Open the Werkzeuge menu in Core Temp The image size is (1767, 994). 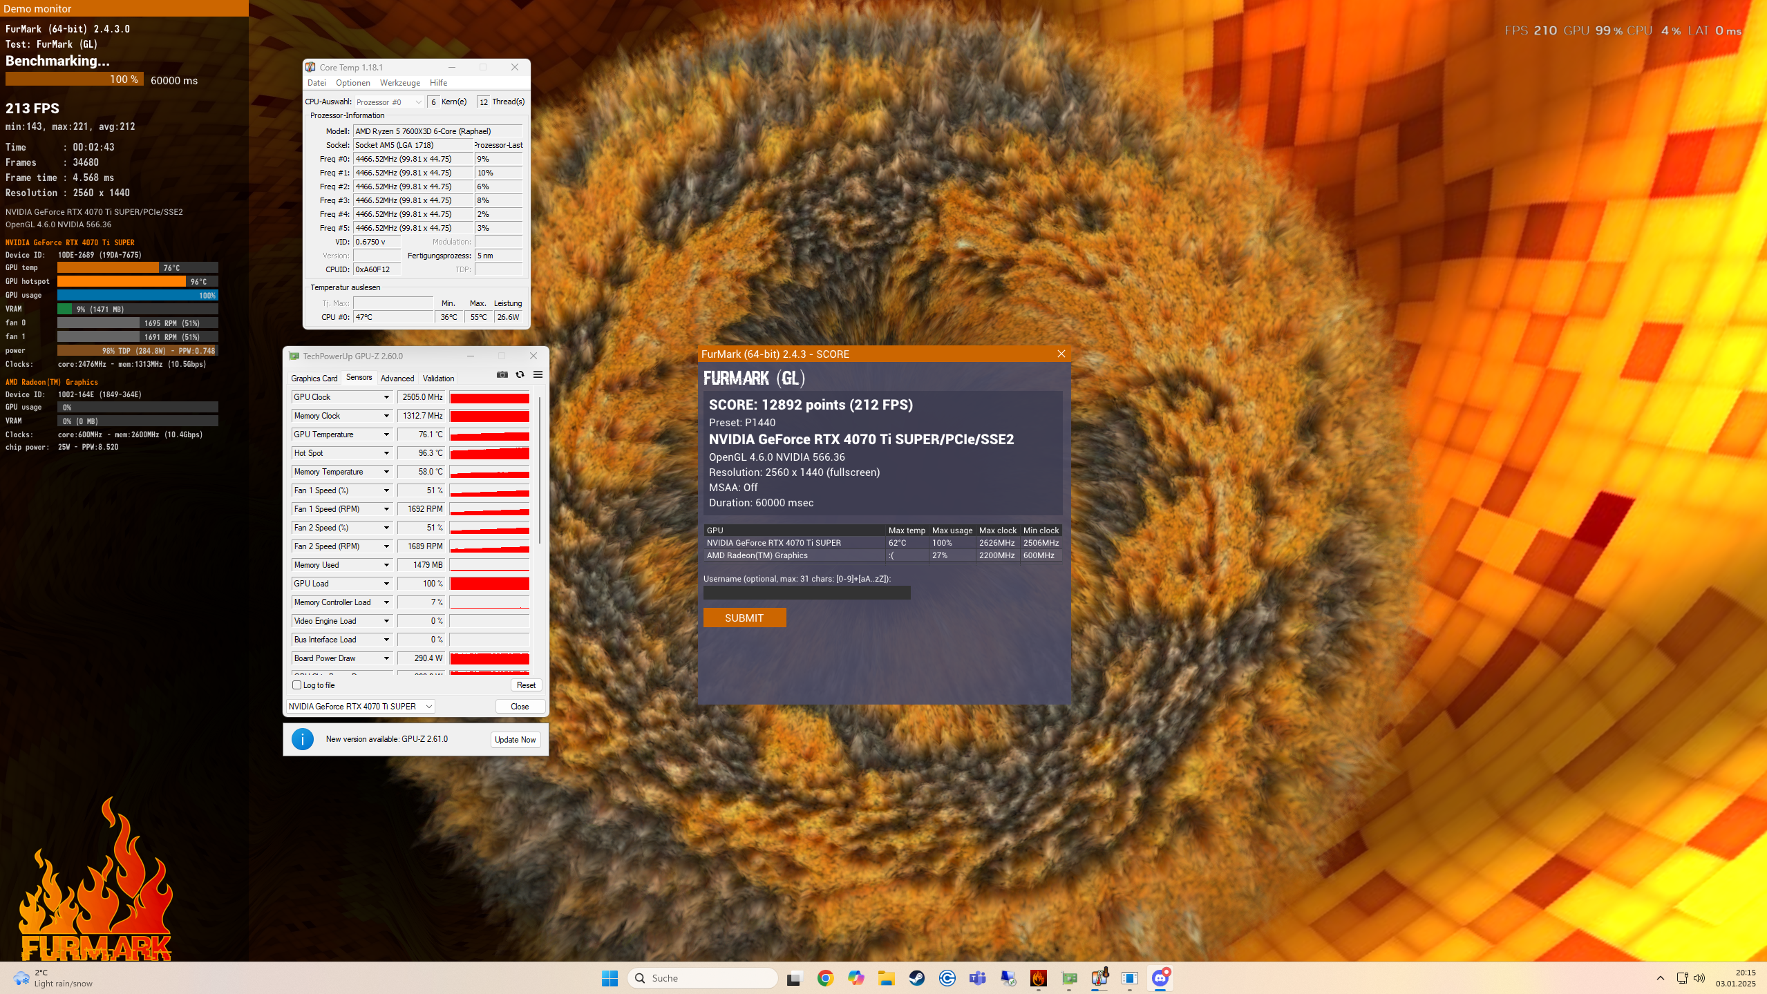pos(399,83)
